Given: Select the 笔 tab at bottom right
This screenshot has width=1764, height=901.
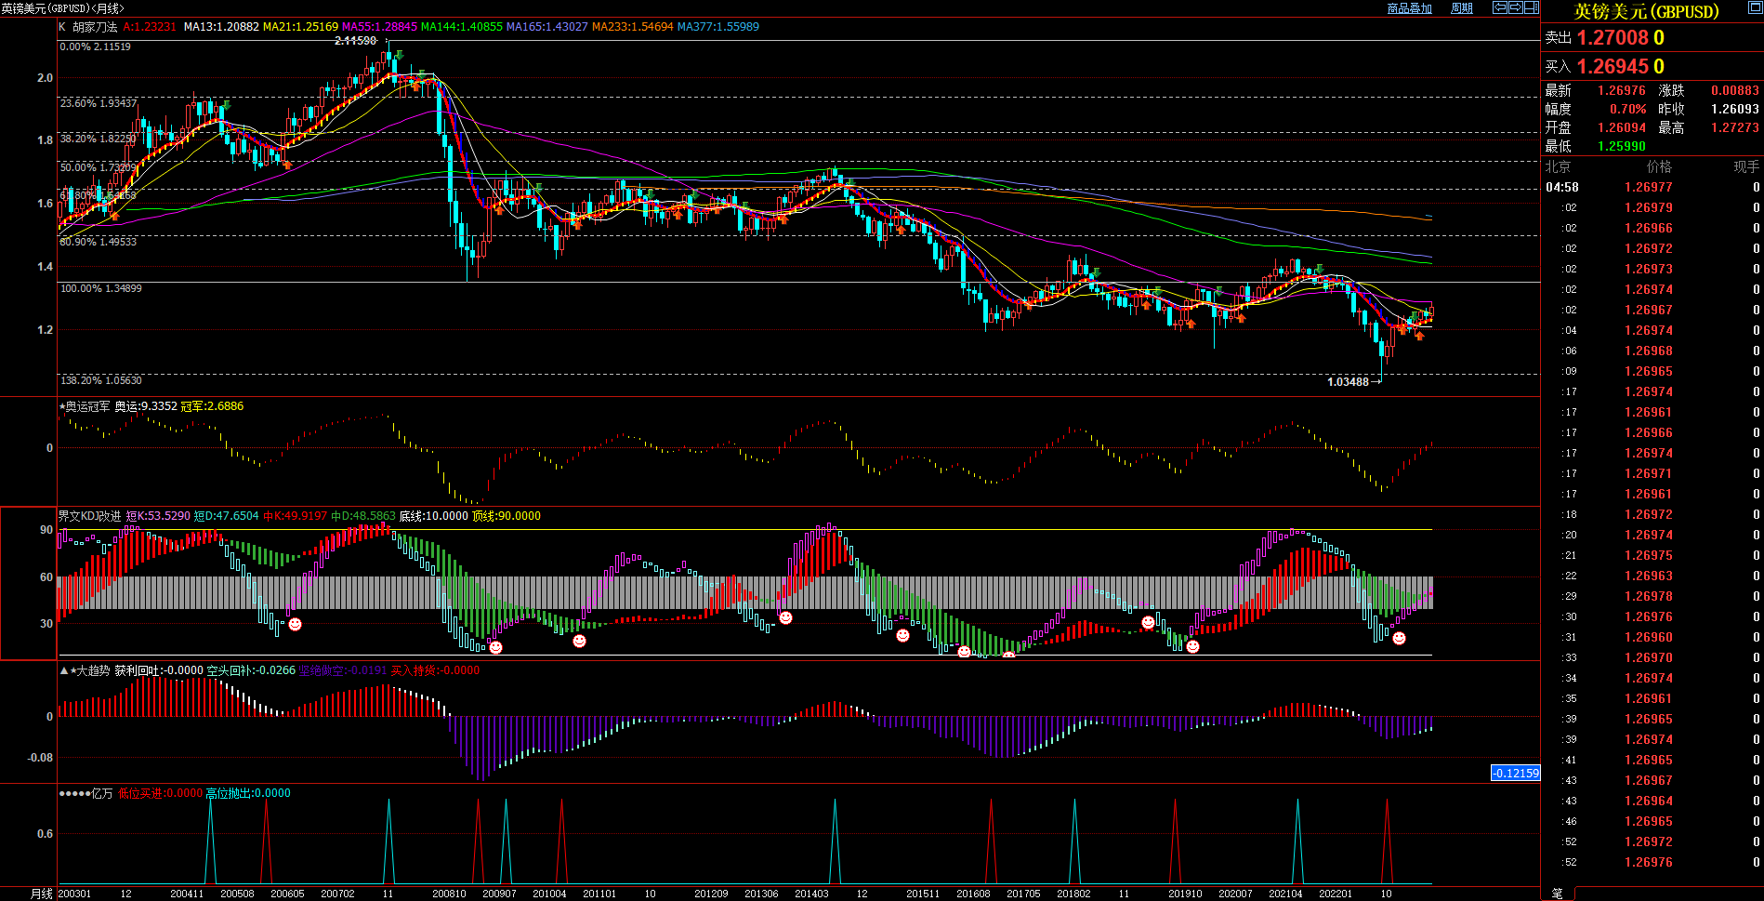Looking at the screenshot, I should point(1557,894).
